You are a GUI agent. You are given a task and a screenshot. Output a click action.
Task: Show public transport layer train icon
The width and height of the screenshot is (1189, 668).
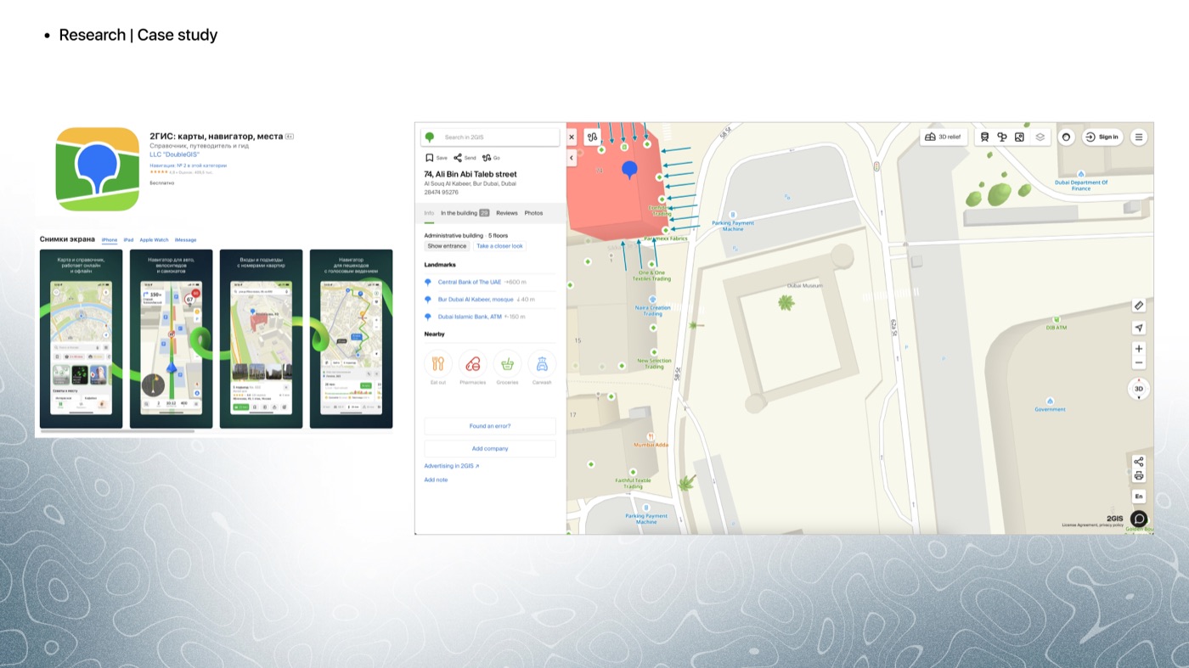pos(984,137)
